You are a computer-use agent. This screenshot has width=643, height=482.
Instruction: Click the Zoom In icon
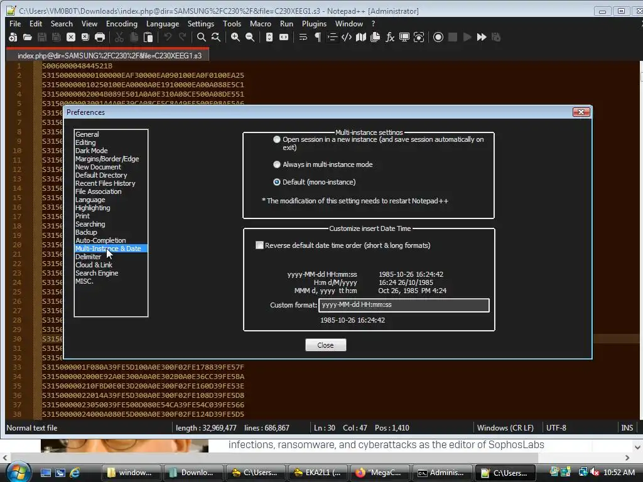tap(235, 37)
